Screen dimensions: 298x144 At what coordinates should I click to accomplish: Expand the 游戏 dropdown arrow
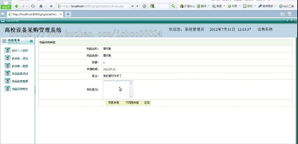255,6
